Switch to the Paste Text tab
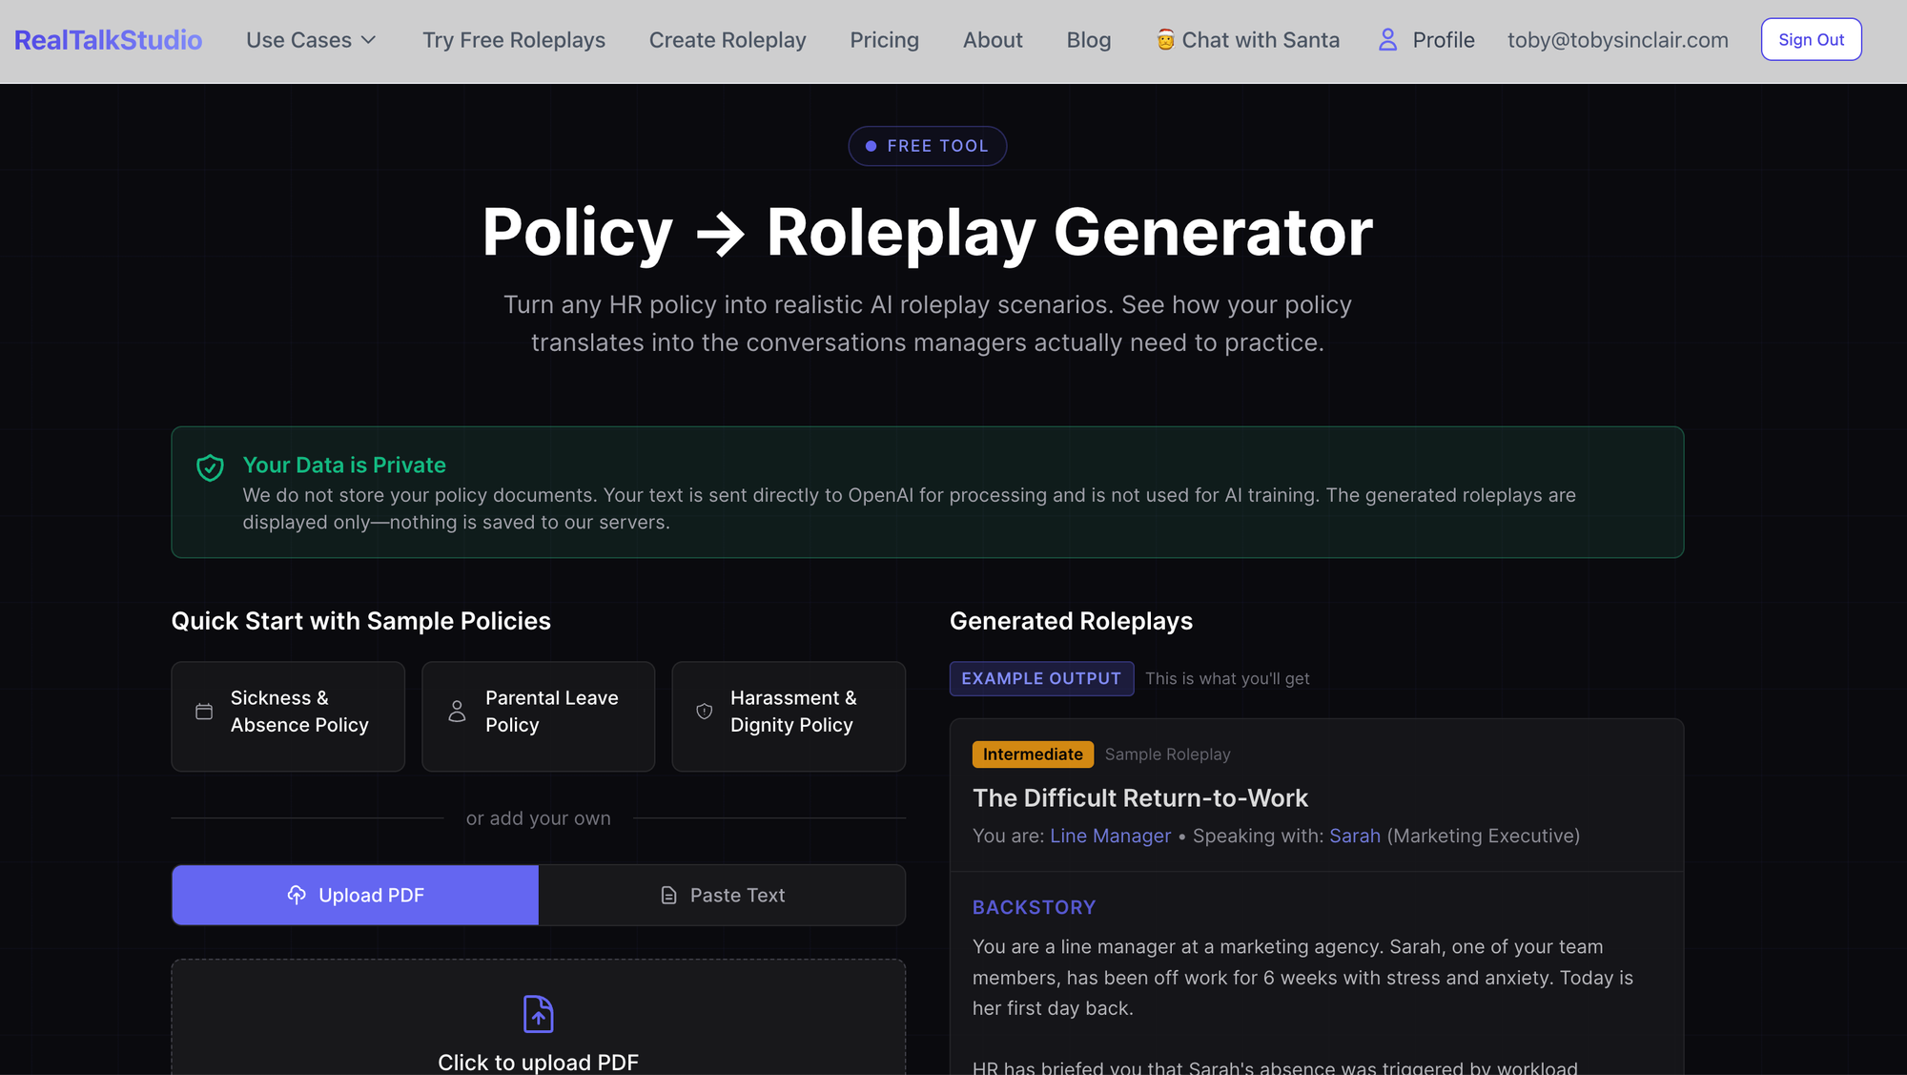The width and height of the screenshot is (1907, 1075). coord(722,895)
